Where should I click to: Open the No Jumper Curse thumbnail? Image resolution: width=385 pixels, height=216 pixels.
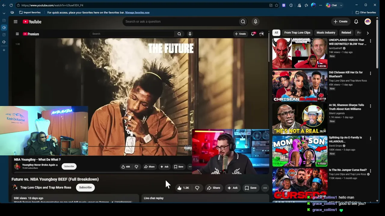coord(300,183)
